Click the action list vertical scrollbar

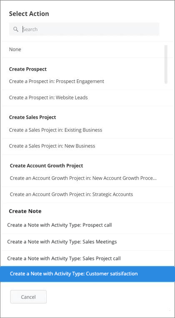point(166,64)
